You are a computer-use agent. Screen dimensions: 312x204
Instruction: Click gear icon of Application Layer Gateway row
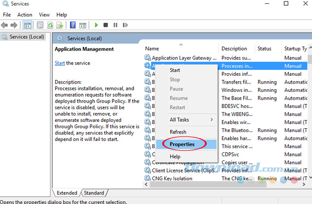click(147, 58)
